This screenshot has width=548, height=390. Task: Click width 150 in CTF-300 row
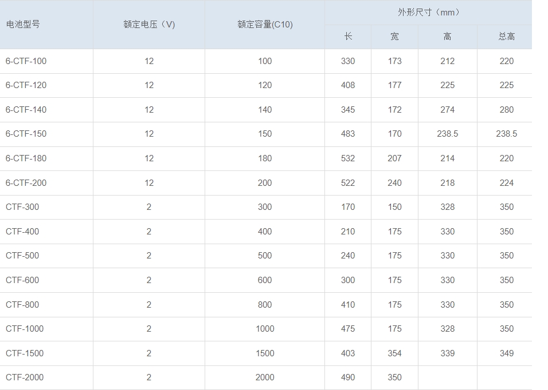pos(394,207)
